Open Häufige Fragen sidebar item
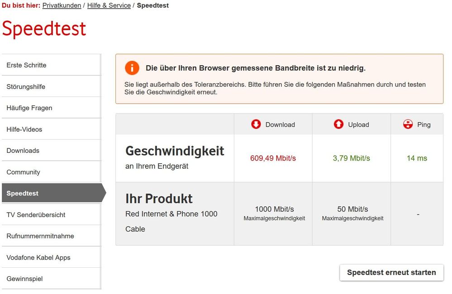The width and height of the screenshot is (452, 294). [x=29, y=108]
